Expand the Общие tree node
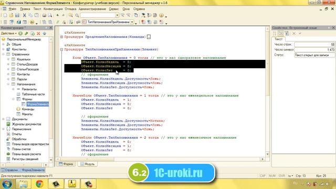The width and height of the screenshot is (336, 189). [4, 44]
